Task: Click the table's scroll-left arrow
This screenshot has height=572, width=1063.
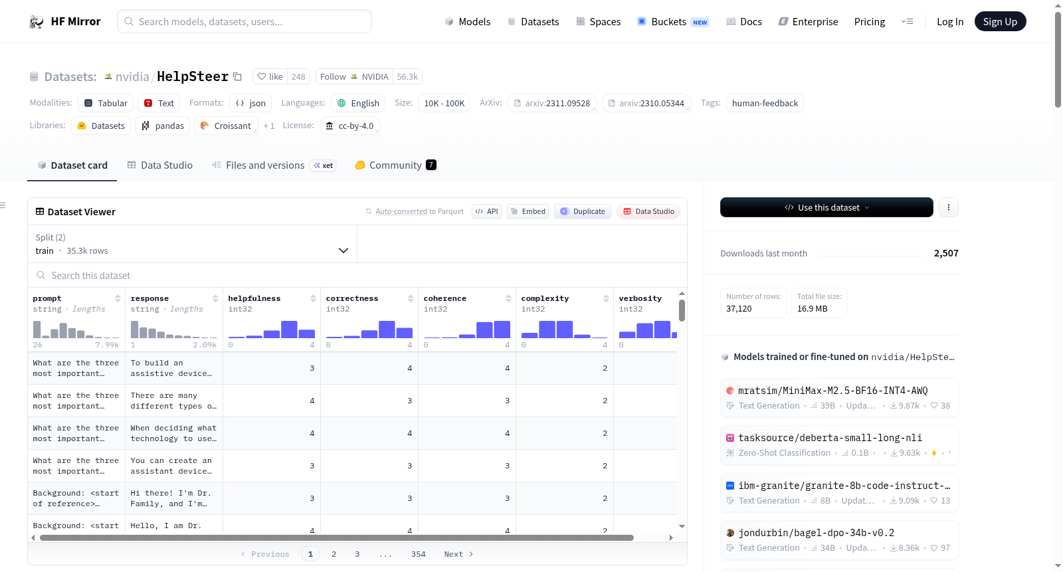Action: point(33,537)
